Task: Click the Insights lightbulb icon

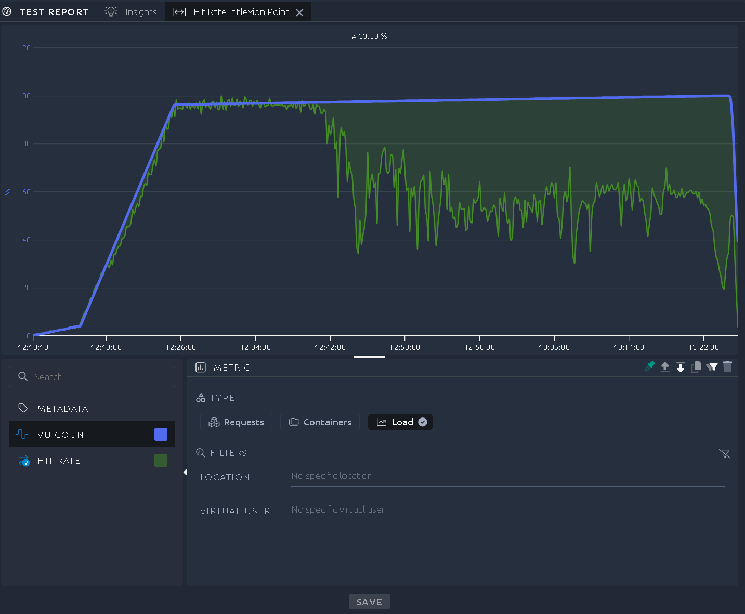Action: (x=111, y=11)
